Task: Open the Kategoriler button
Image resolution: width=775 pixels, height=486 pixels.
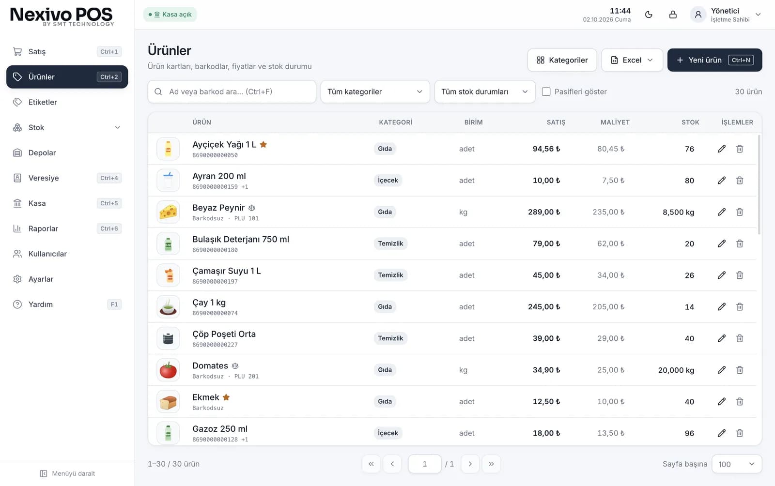Action: (x=562, y=60)
